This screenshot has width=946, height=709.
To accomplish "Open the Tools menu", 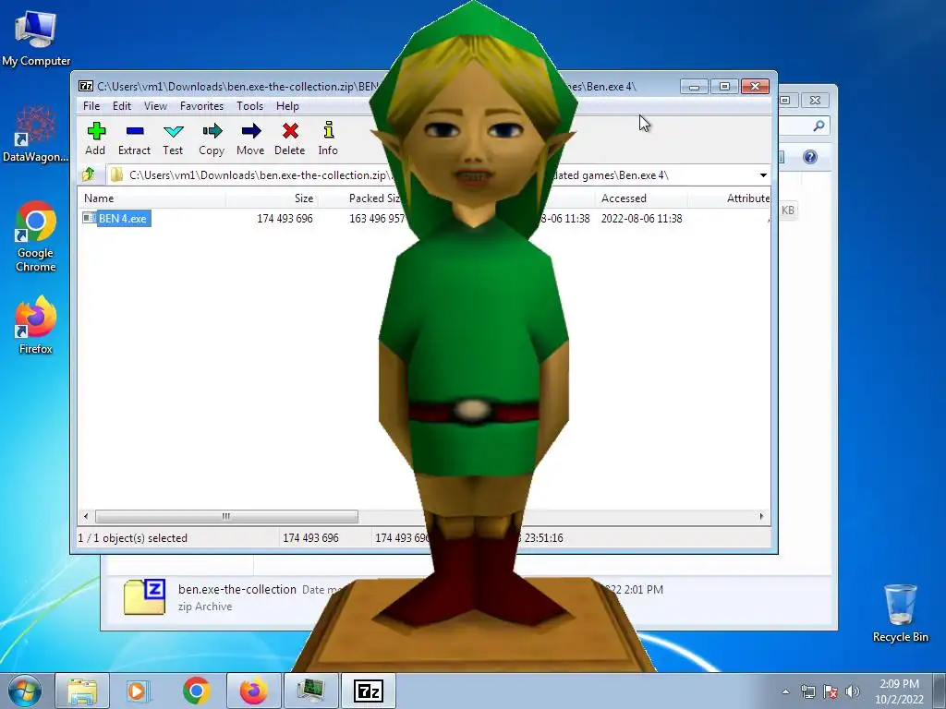I will [x=249, y=106].
